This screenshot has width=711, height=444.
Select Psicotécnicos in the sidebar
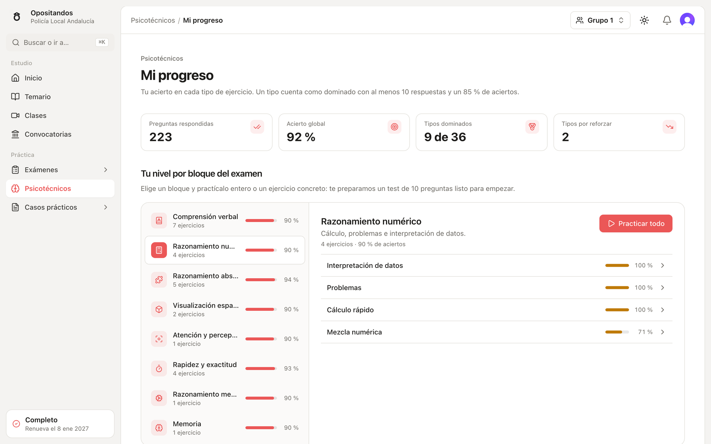tap(60, 189)
